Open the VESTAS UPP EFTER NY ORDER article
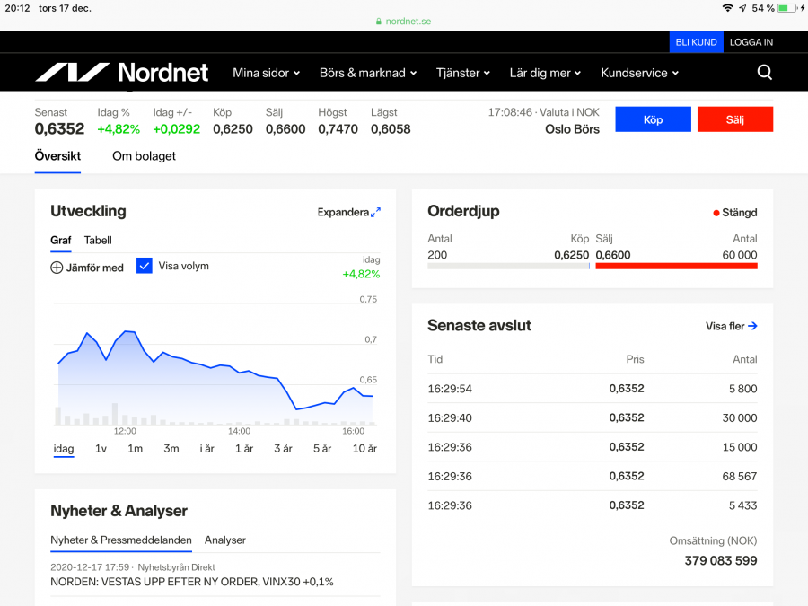The image size is (808, 606). pyautogui.click(x=191, y=582)
